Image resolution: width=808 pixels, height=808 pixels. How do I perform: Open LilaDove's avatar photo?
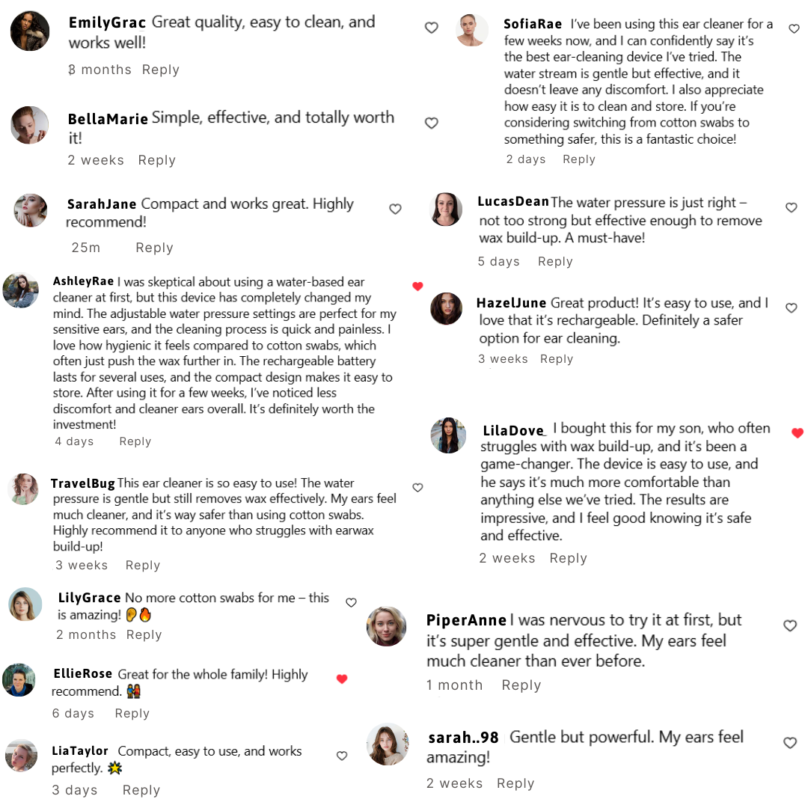pyautogui.click(x=448, y=435)
